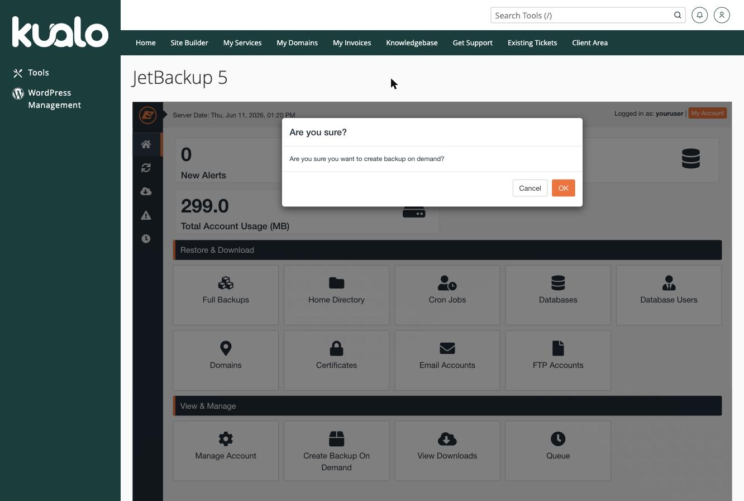Select the JetBackup queue clock sidebar icon

146,239
